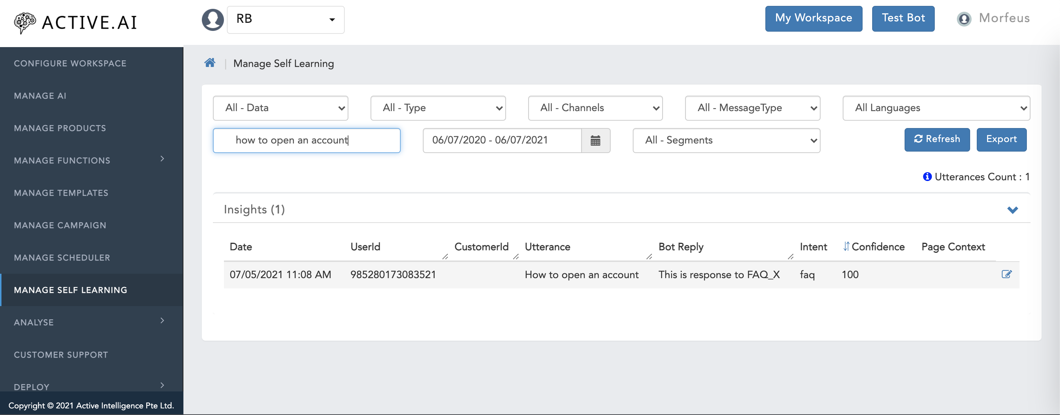Edit the 'How to open an account' utterance
The image size is (1060, 415).
point(1007,274)
